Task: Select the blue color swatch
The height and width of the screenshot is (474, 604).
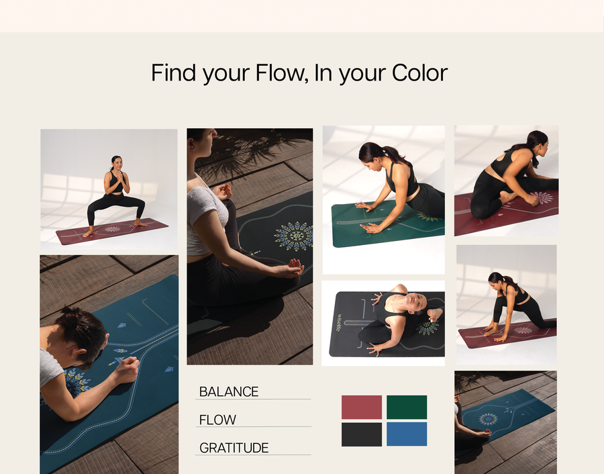Action: [x=407, y=434]
